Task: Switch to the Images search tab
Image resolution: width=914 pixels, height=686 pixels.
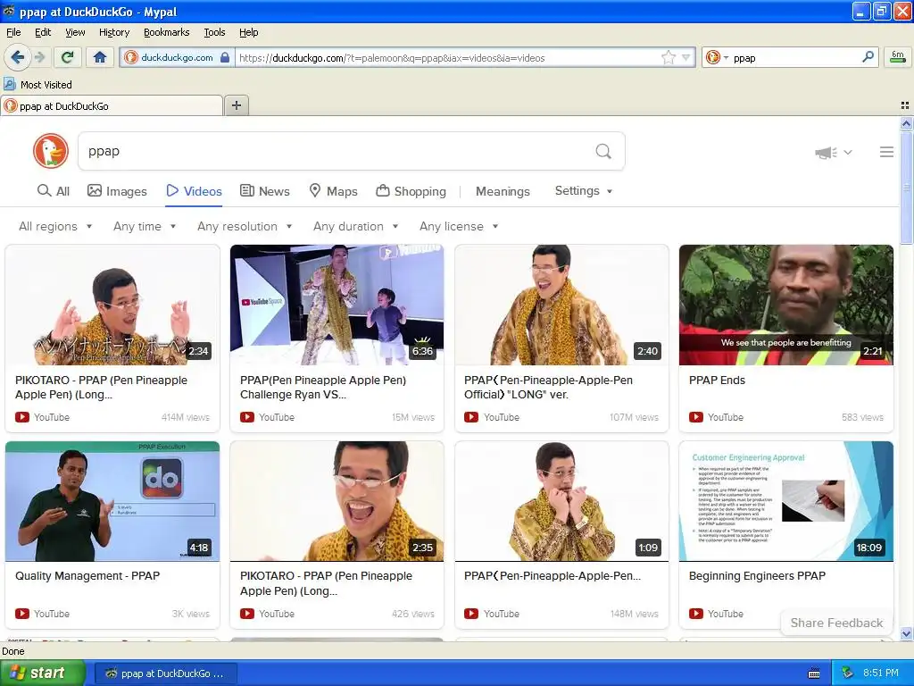Action: [117, 191]
